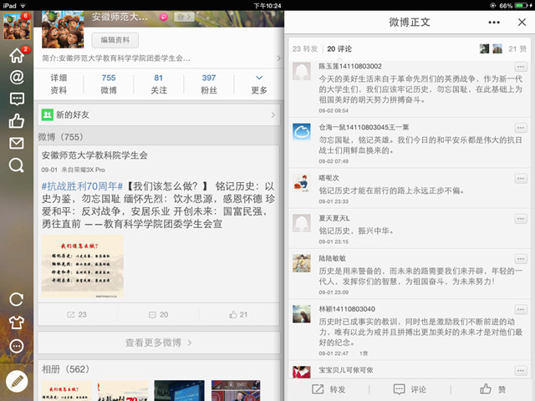Image resolution: width=535 pixels, height=401 pixels.
Task: Open the private messages envelope icon
Action: (16, 144)
